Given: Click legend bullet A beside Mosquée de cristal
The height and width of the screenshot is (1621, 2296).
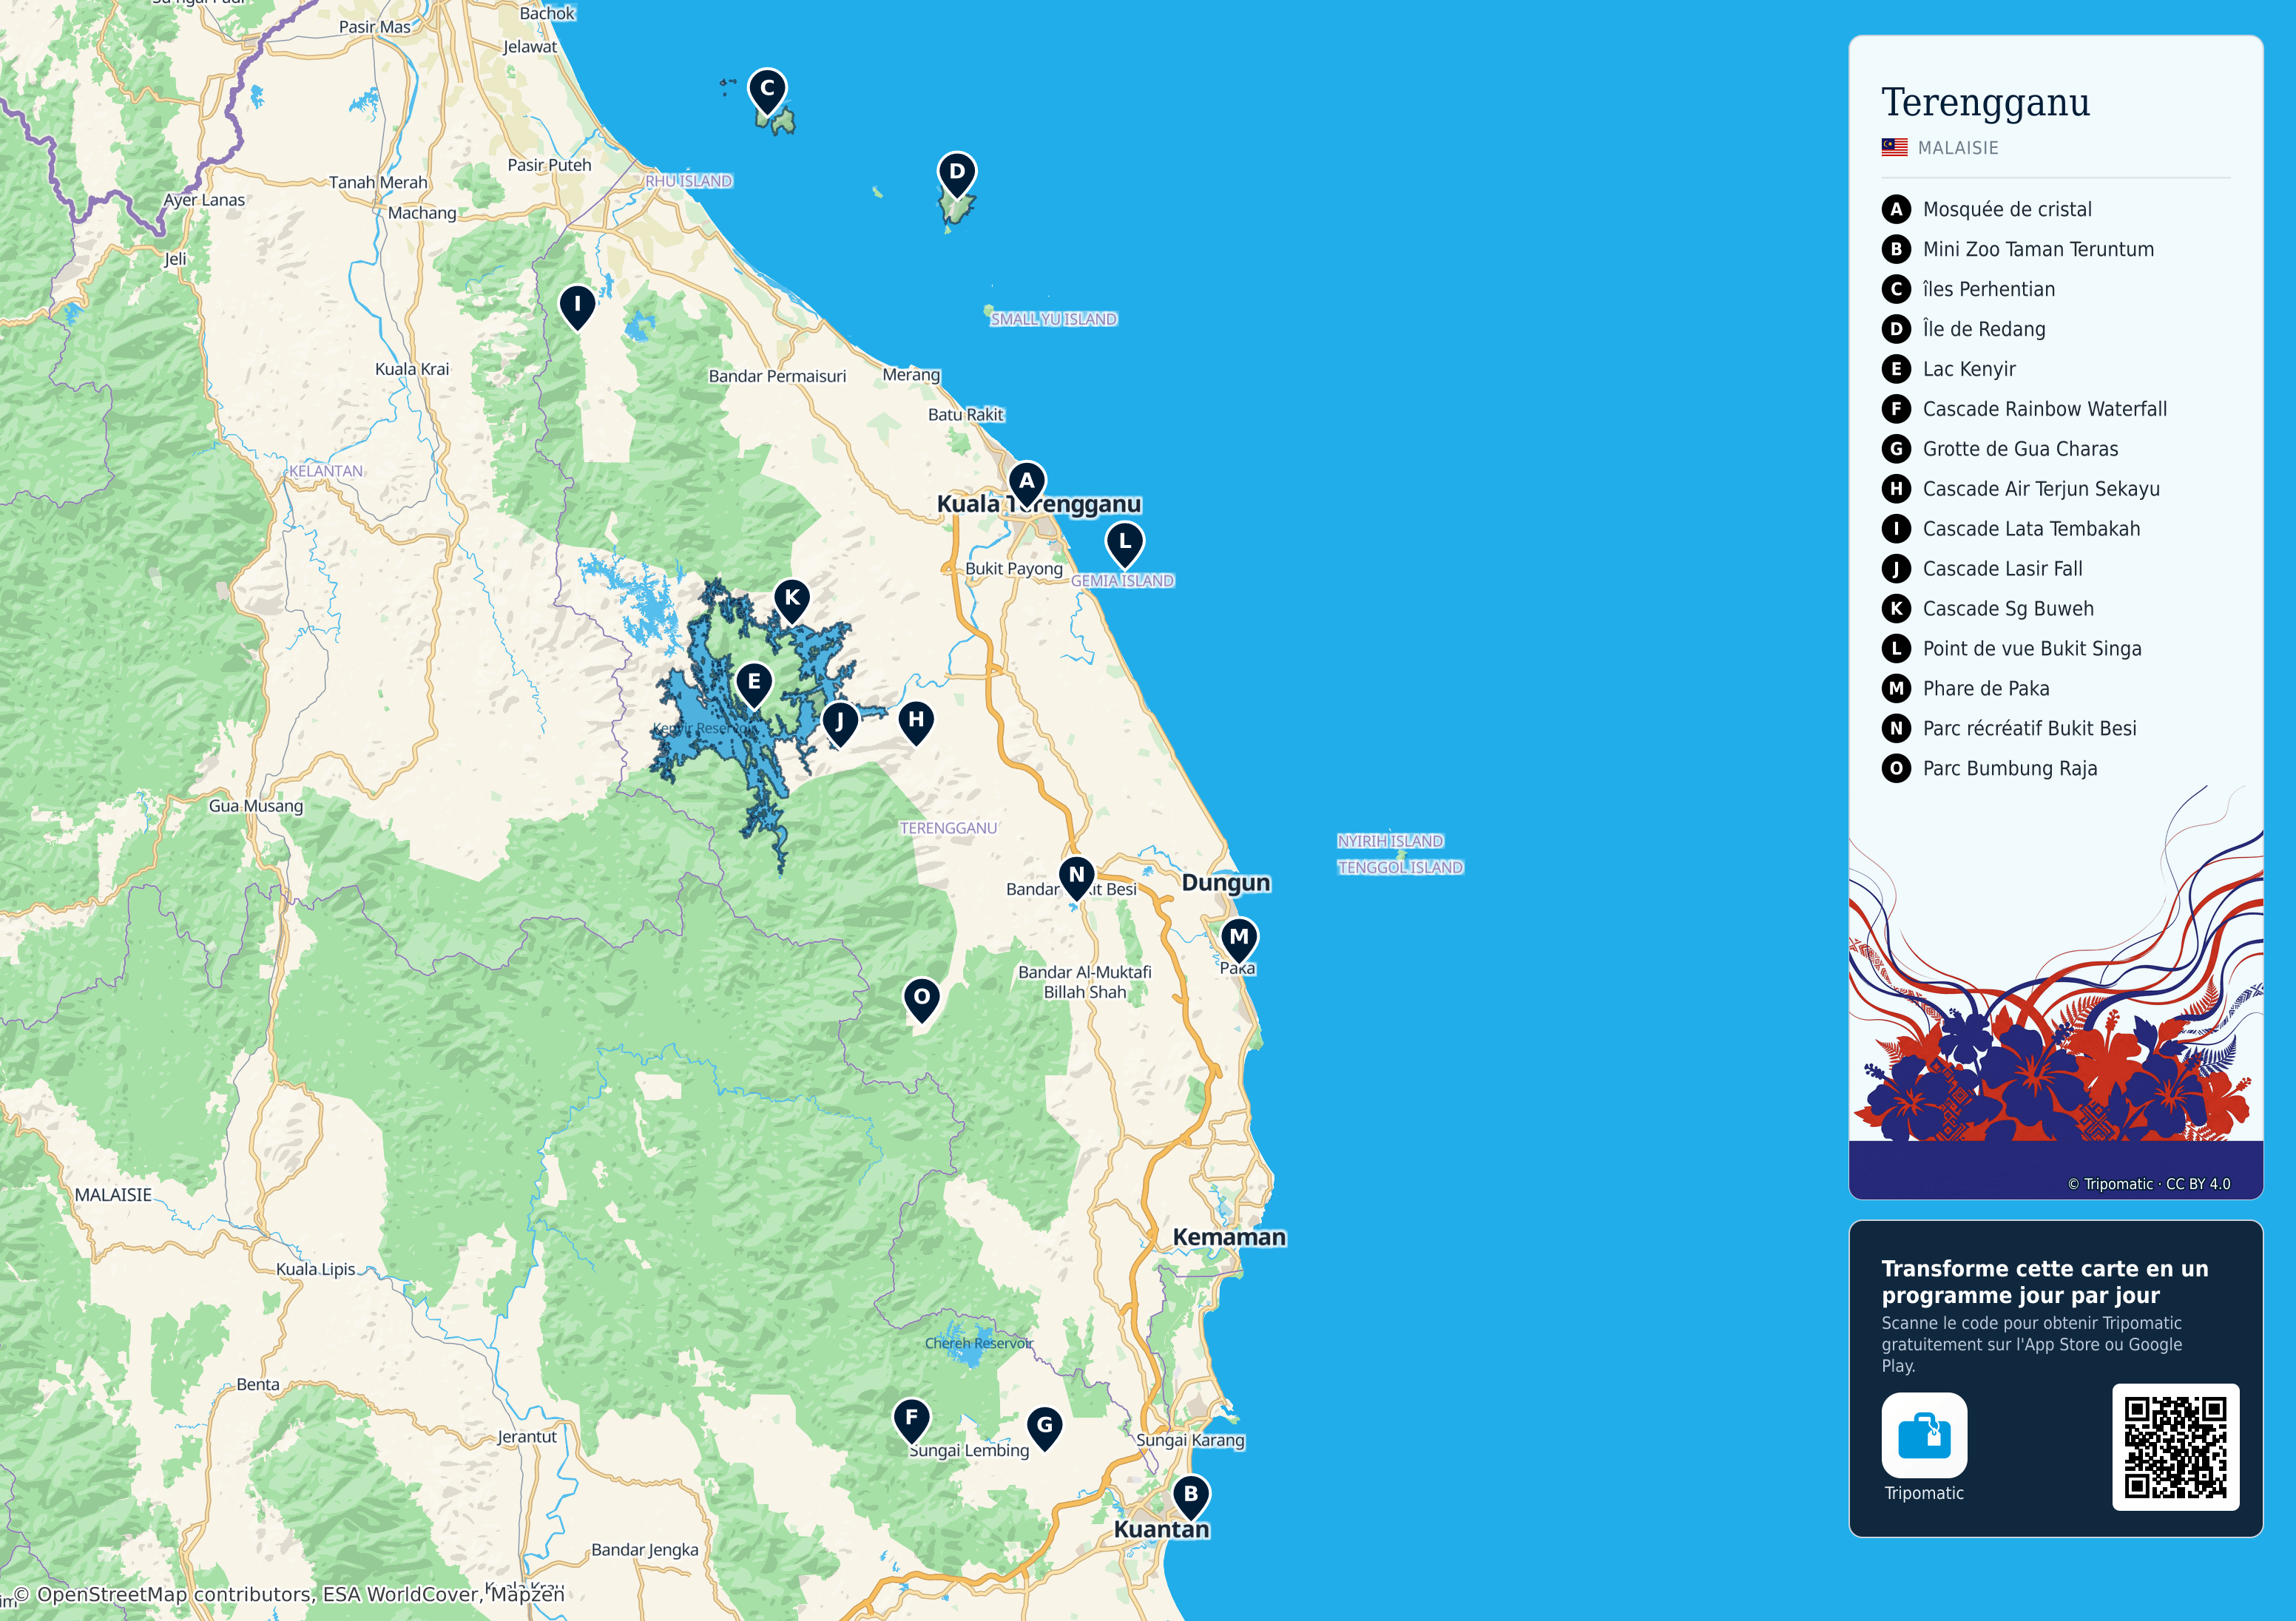Looking at the screenshot, I should (x=1895, y=209).
